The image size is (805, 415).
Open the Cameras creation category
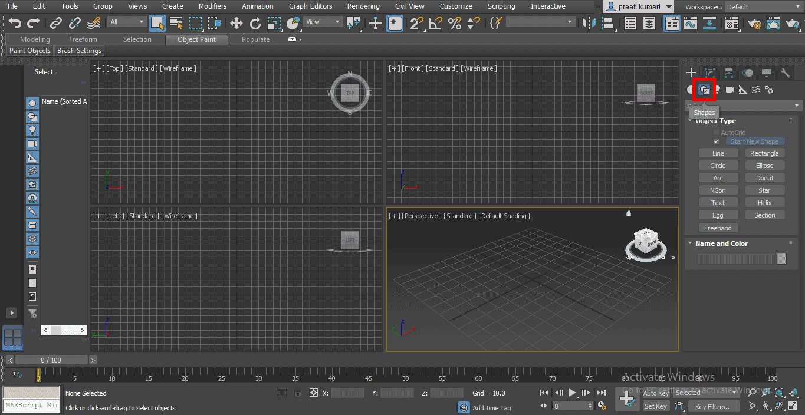[730, 90]
